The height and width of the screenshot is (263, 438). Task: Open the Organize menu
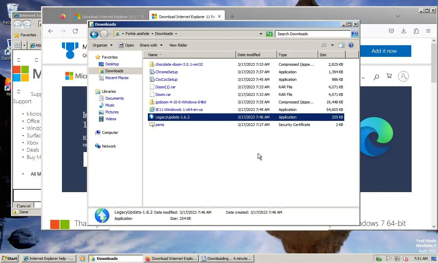(x=102, y=45)
